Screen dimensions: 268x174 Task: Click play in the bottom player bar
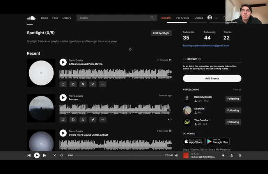37,155
